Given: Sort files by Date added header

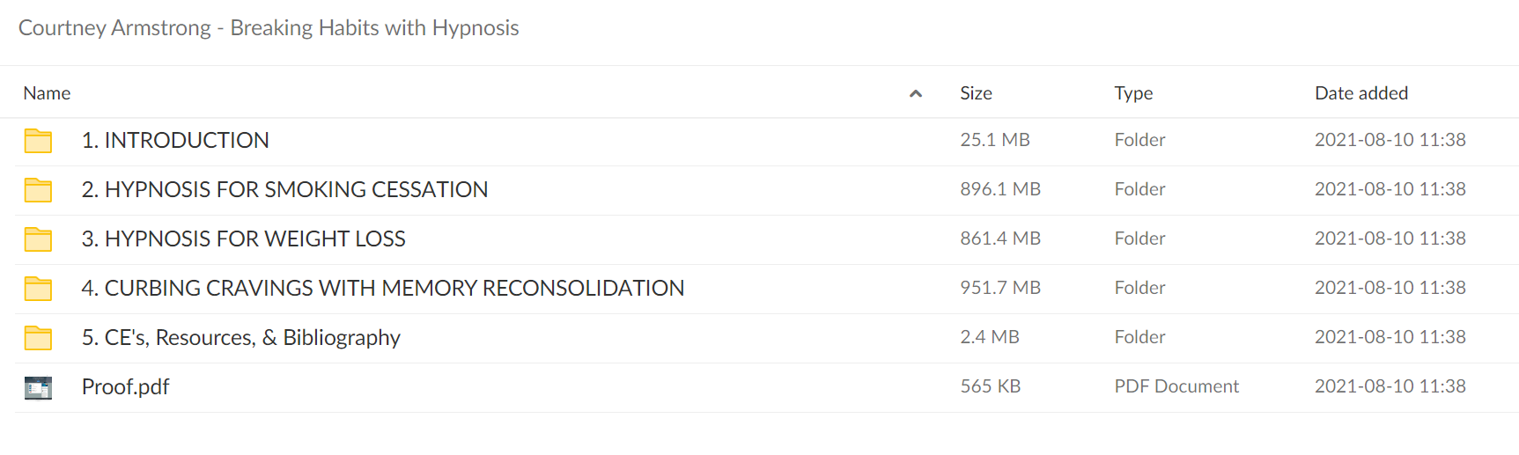Looking at the screenshot, I should (x=1361, y=93).
